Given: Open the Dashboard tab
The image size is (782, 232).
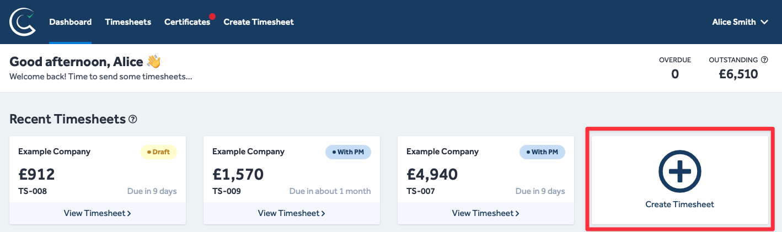Looking at the screenshot, I should coord(70,22).
